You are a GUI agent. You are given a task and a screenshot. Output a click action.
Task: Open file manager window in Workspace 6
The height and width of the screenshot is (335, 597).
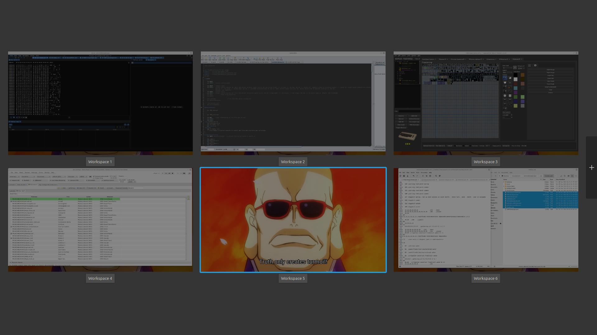(x=534, y=218)
